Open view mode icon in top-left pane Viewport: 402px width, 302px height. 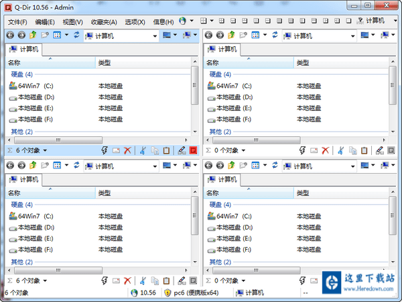57,35
